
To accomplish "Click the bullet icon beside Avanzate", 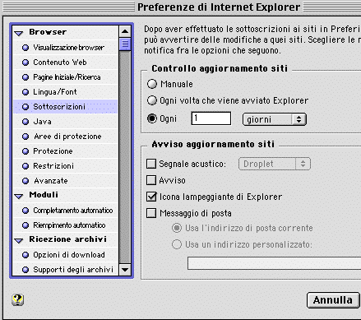I will coord(25,181).
